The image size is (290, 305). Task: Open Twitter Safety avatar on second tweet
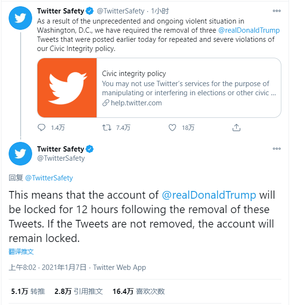tap(20, 153)
